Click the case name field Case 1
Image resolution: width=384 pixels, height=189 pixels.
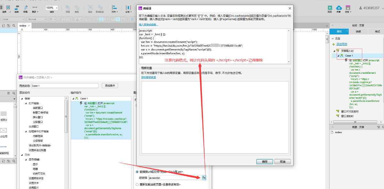65,86
